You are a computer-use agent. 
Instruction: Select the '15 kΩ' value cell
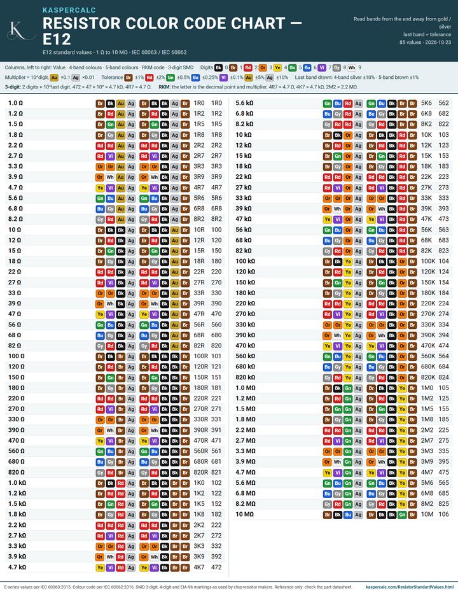tap(243, 156)
